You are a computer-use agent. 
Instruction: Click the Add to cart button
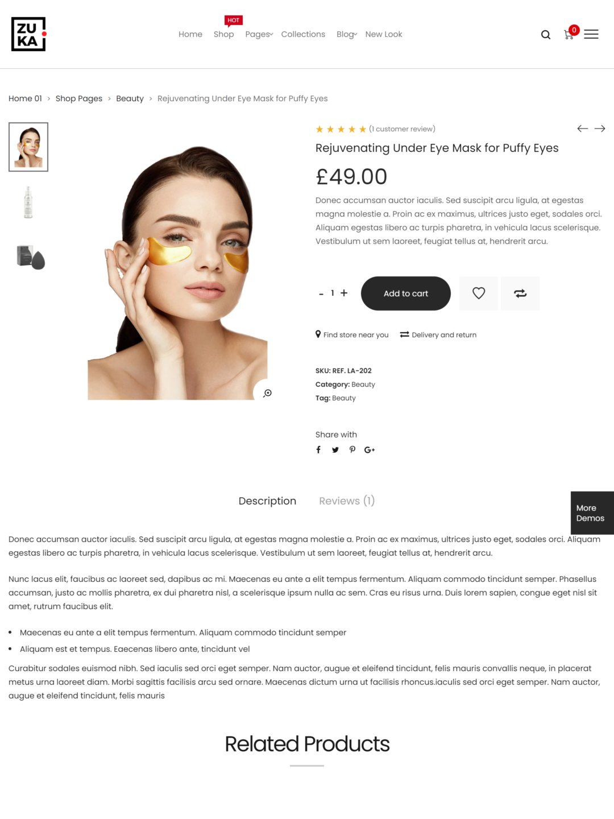coord(406,293)
